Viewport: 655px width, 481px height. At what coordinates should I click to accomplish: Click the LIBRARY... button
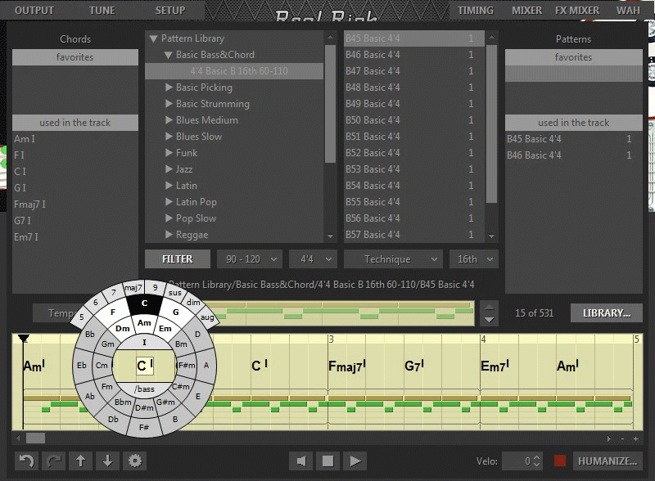(607, 313)
